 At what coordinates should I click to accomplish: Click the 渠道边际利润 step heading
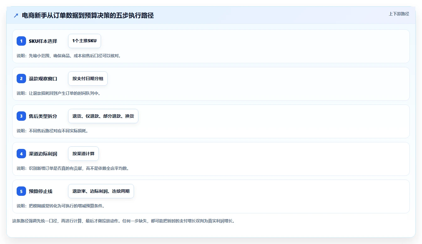click(x=43, y=154)
